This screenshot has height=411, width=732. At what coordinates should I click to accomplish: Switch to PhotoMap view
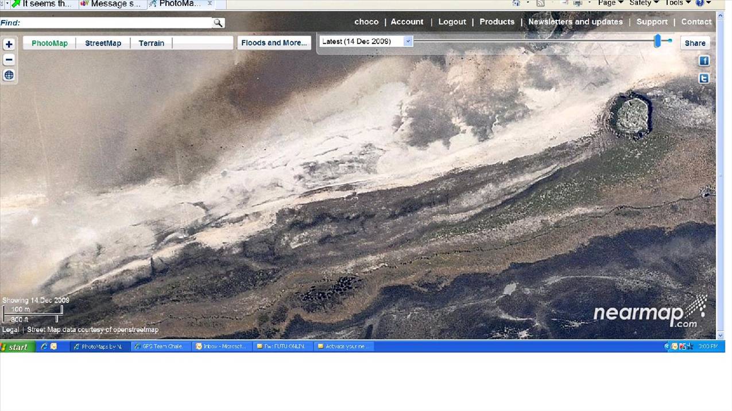[x=49, y=43]
